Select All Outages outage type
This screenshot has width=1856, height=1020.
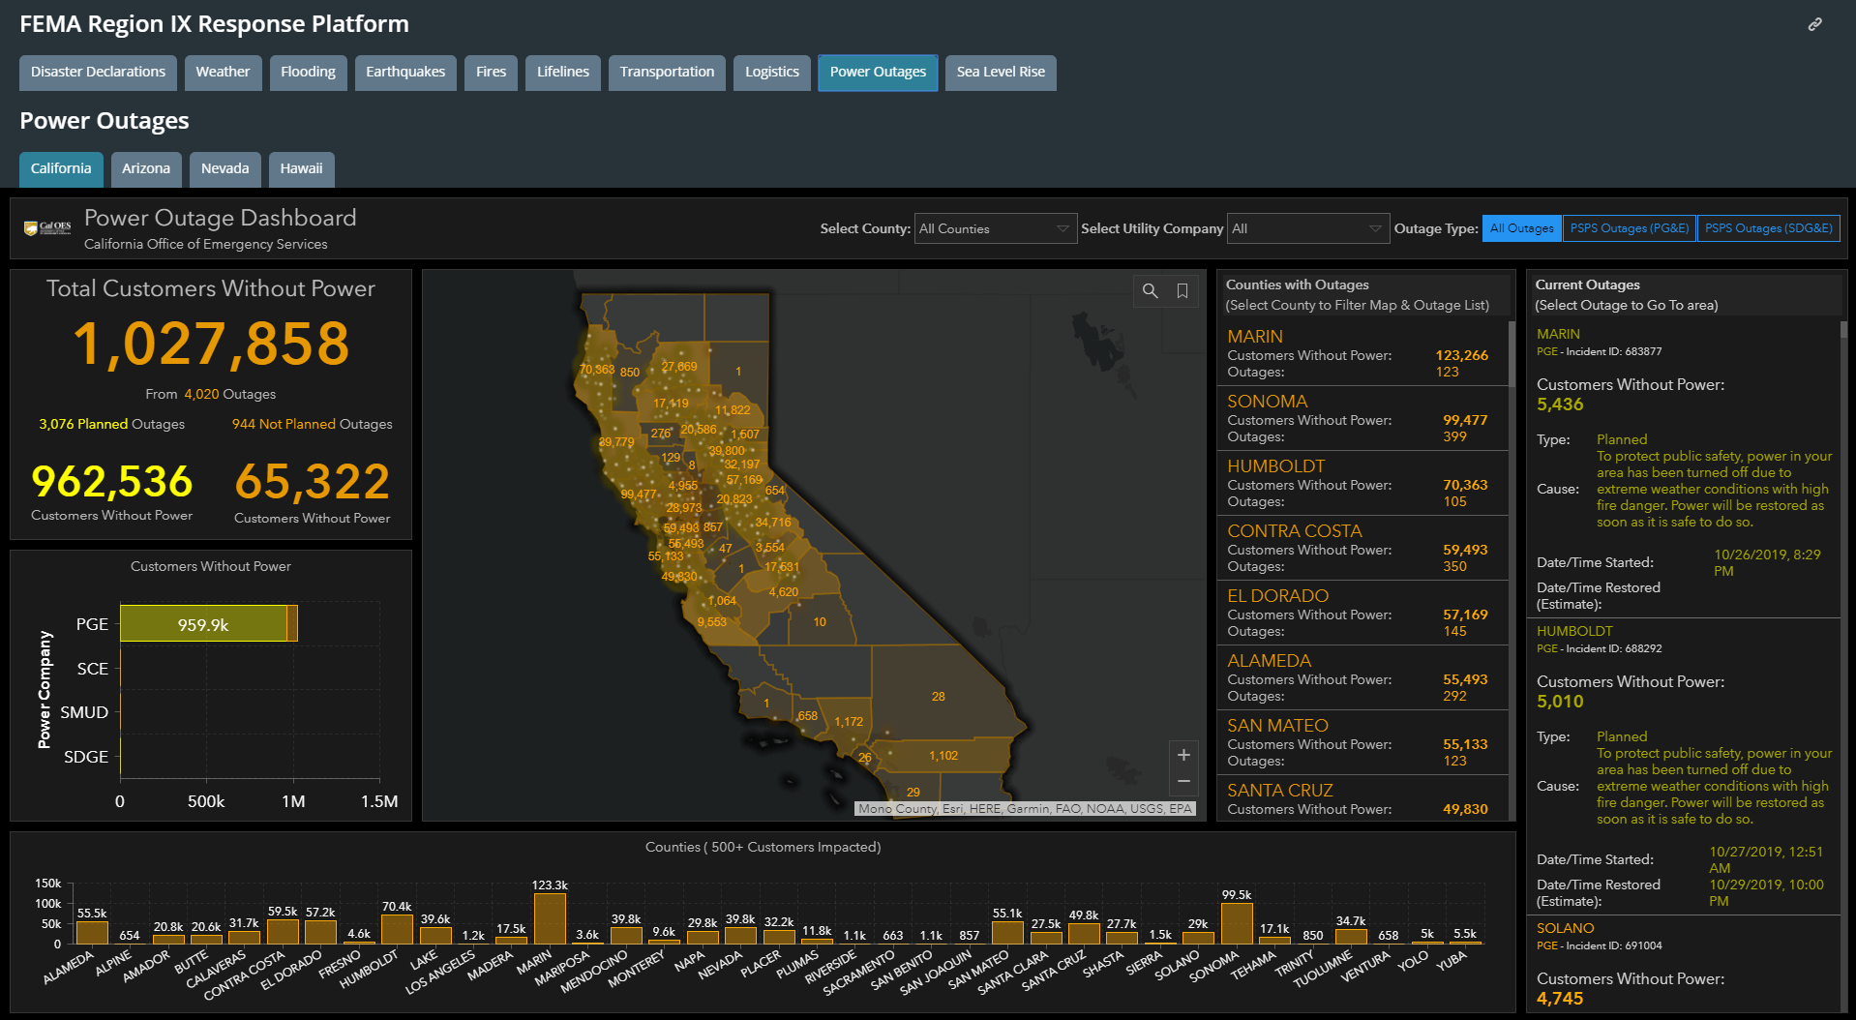[1521, 228]
